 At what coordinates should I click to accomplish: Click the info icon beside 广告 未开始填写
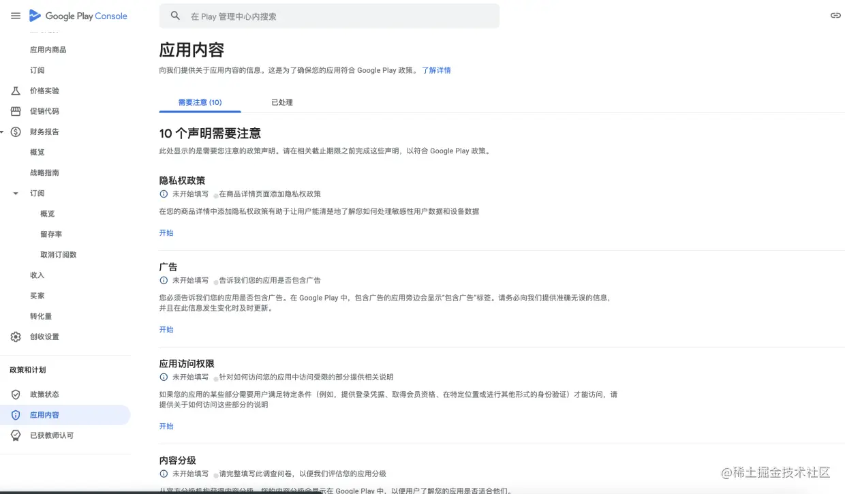(164, 280)
